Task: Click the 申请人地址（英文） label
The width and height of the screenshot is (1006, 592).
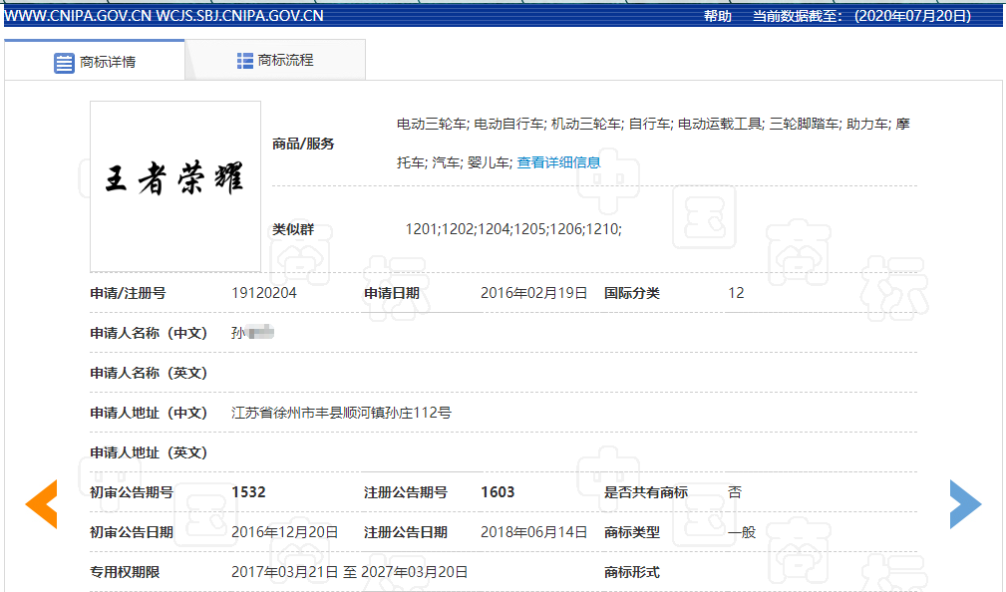Action: click(x=149, y=452)
